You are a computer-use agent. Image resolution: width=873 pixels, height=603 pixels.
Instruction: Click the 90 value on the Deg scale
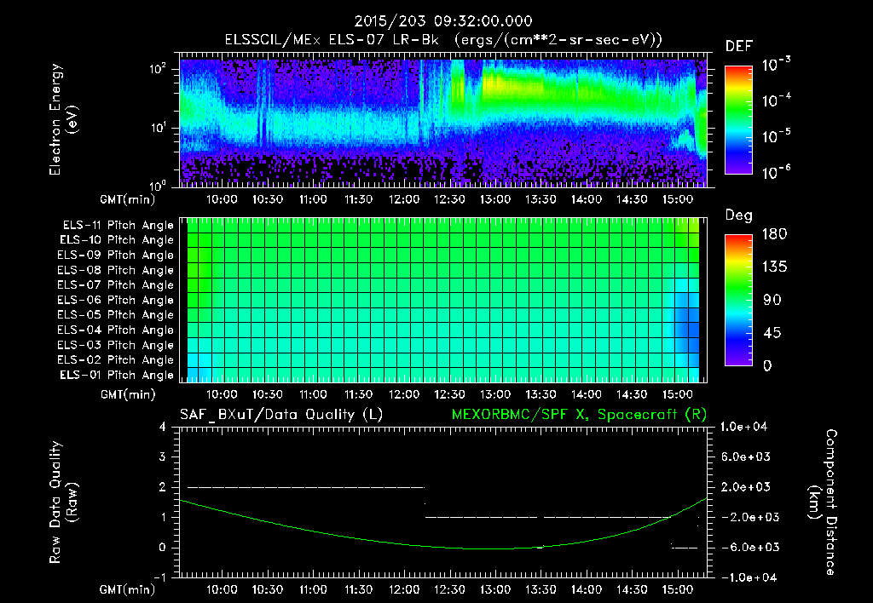[x=772, y=301]
